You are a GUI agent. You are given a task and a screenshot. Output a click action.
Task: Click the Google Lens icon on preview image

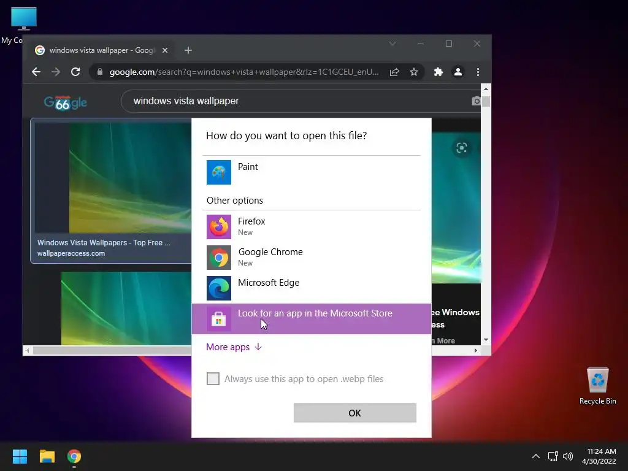[462, 148]
